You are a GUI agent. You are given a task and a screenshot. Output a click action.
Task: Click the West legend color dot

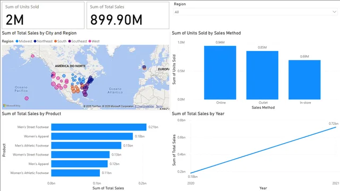pos(90,41)
